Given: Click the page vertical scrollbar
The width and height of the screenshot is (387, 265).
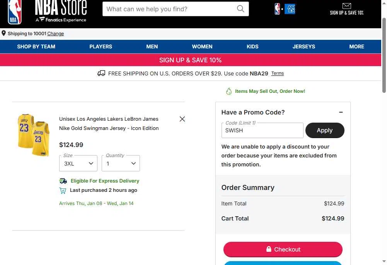Looking at the screenshot, I should 384,56.
